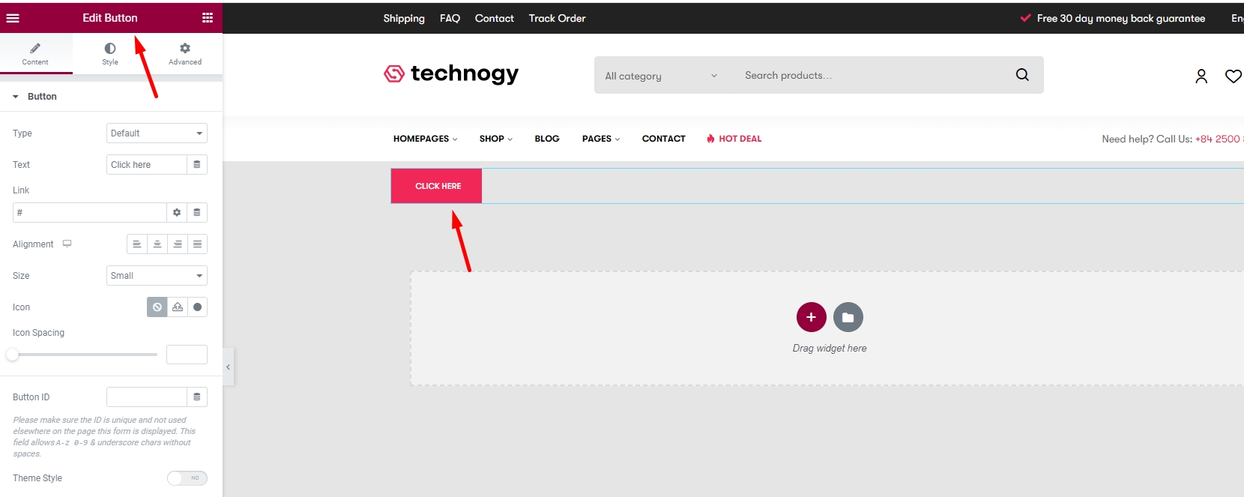1244x497 pixels.
Task: Toggle the Theme Style switch
Action: (x=187, y=478)
